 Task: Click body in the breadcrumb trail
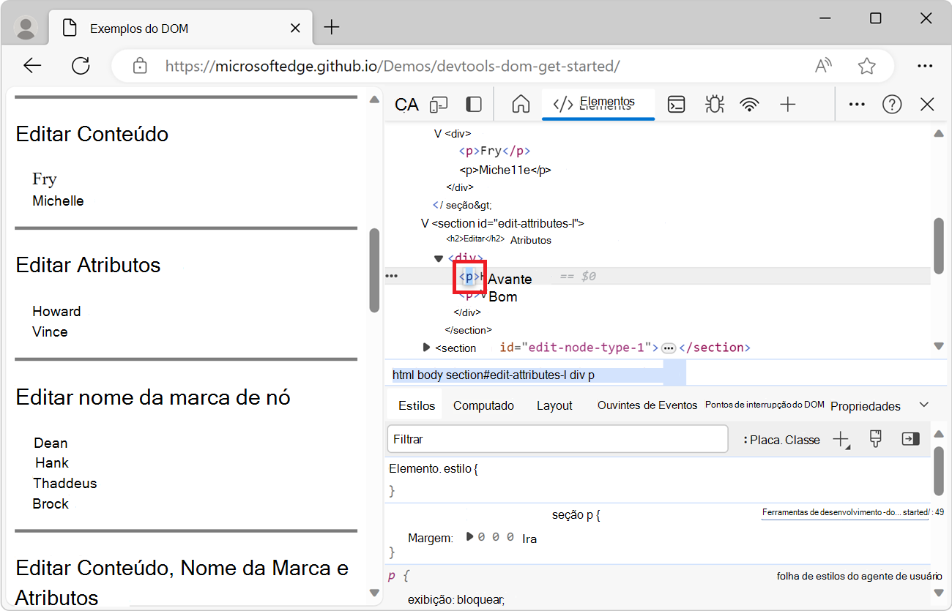(x=430, y=375)
